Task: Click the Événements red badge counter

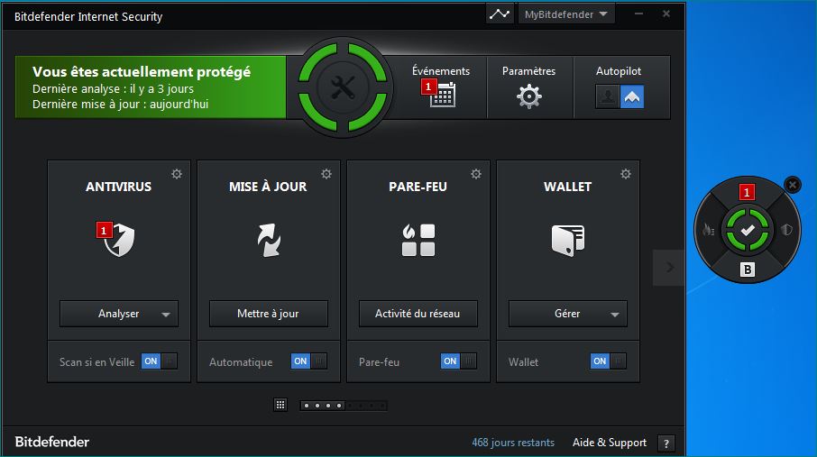Action: click(428, 87)
